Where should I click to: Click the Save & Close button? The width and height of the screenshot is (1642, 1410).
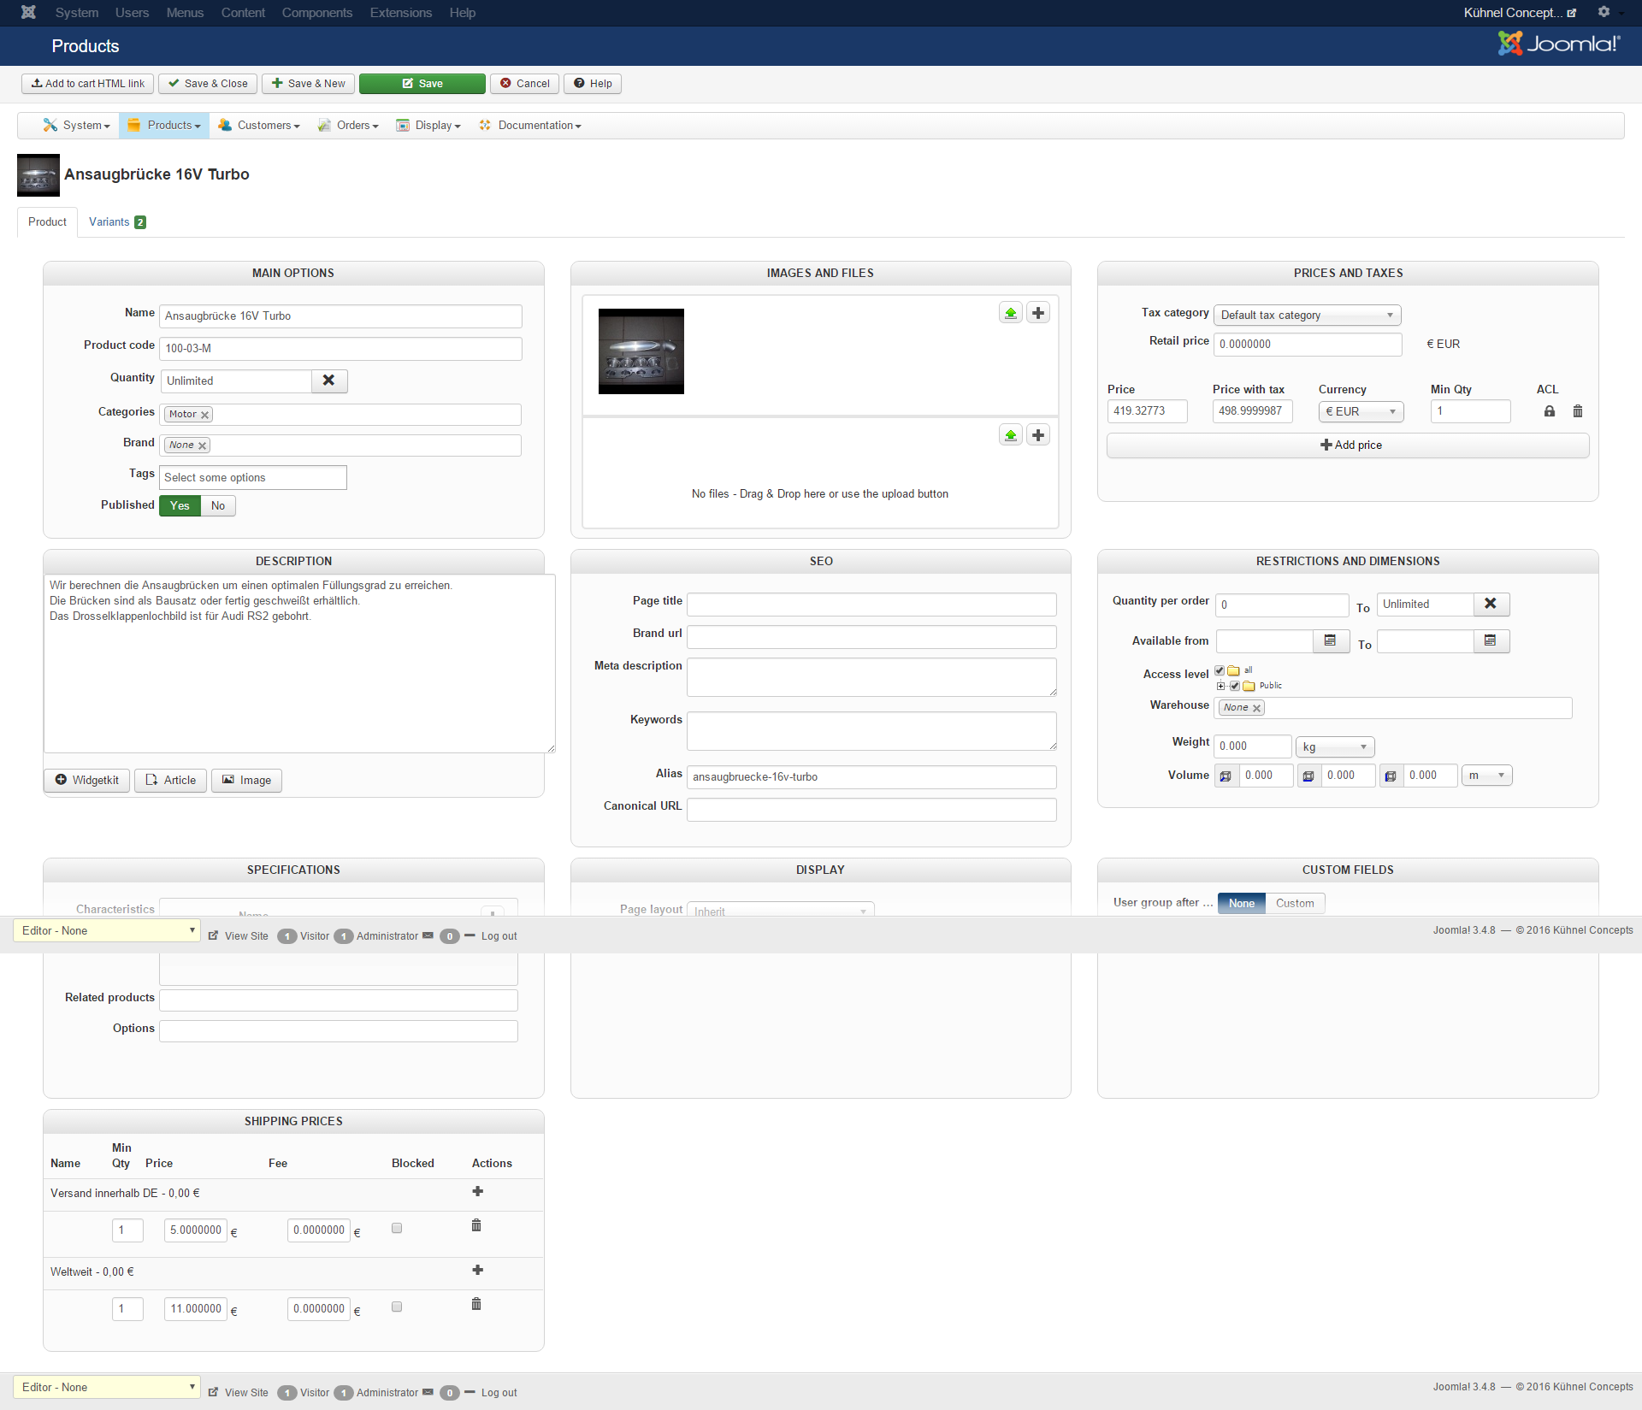[209, 83]
